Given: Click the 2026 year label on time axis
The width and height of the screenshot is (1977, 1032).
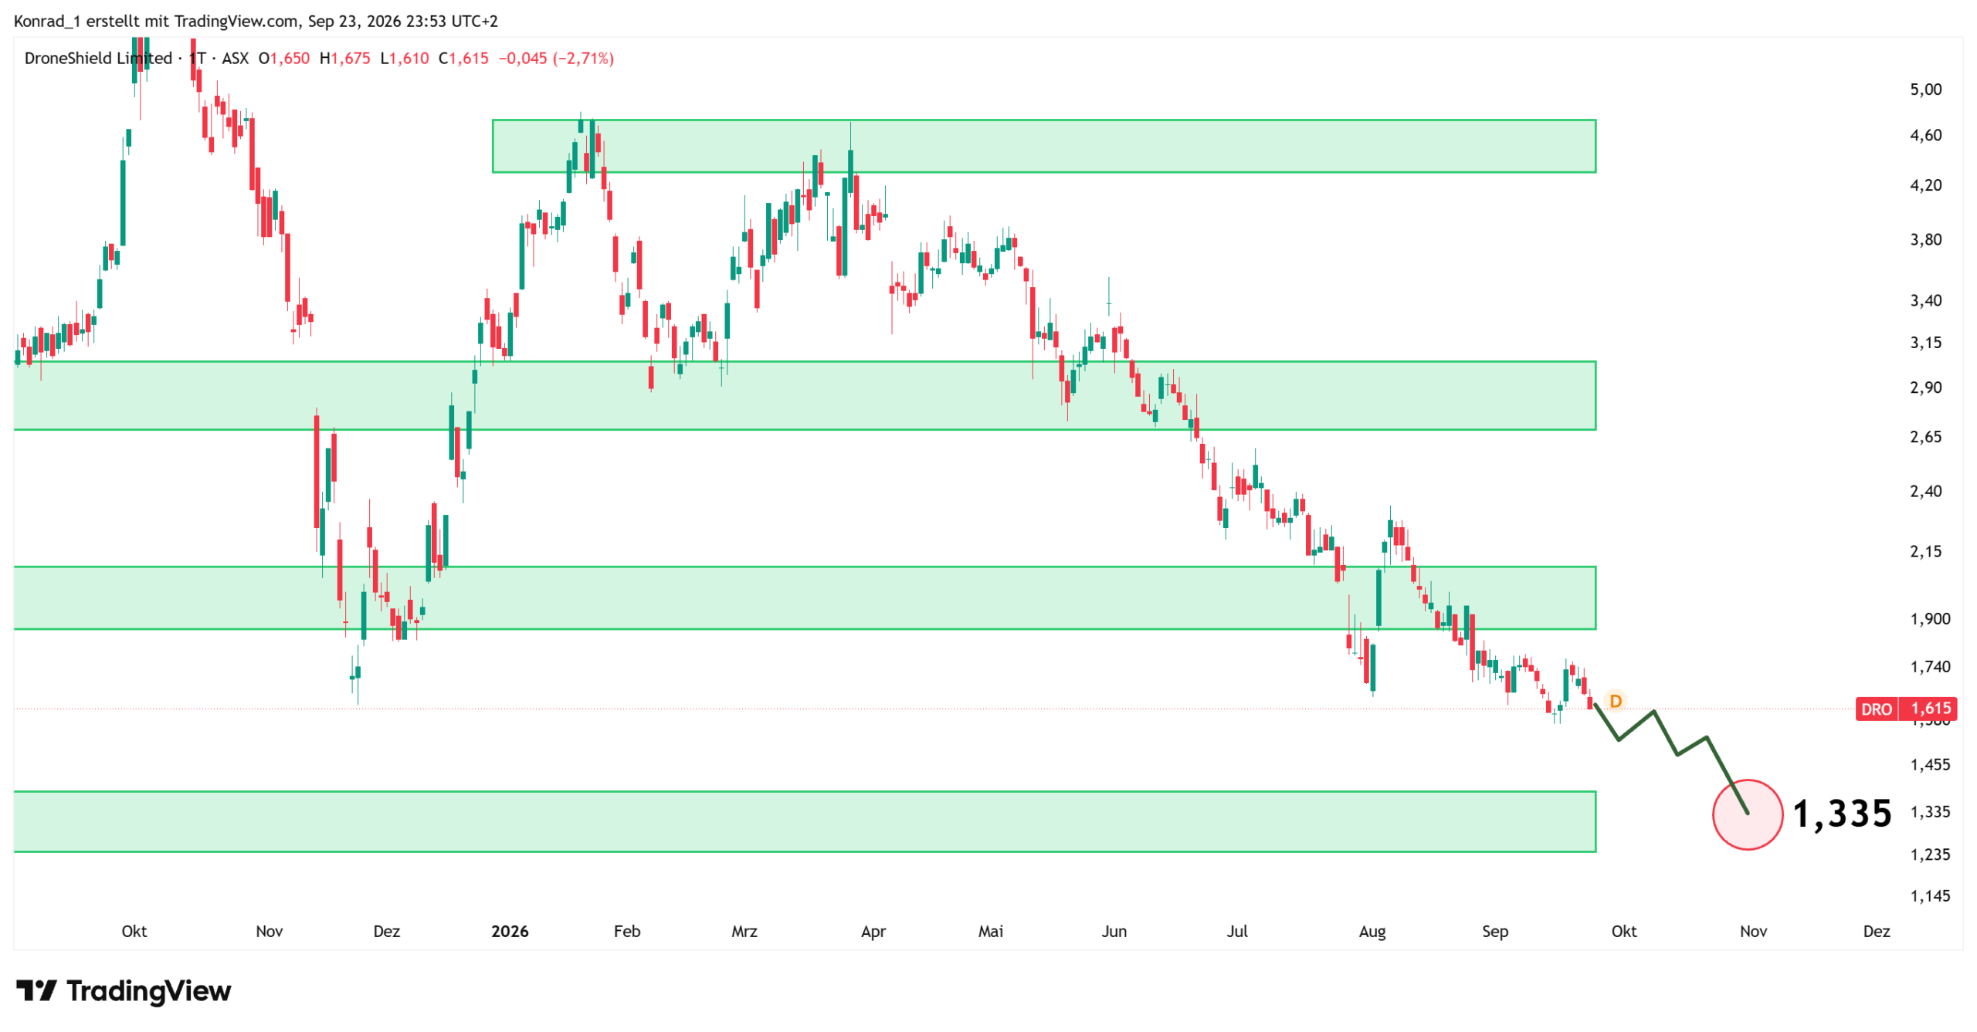Looking at the screenshot, I should [x=510, y=932].
